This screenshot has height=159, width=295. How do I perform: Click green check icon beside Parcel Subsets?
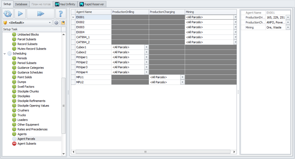[x=14, y=39]
